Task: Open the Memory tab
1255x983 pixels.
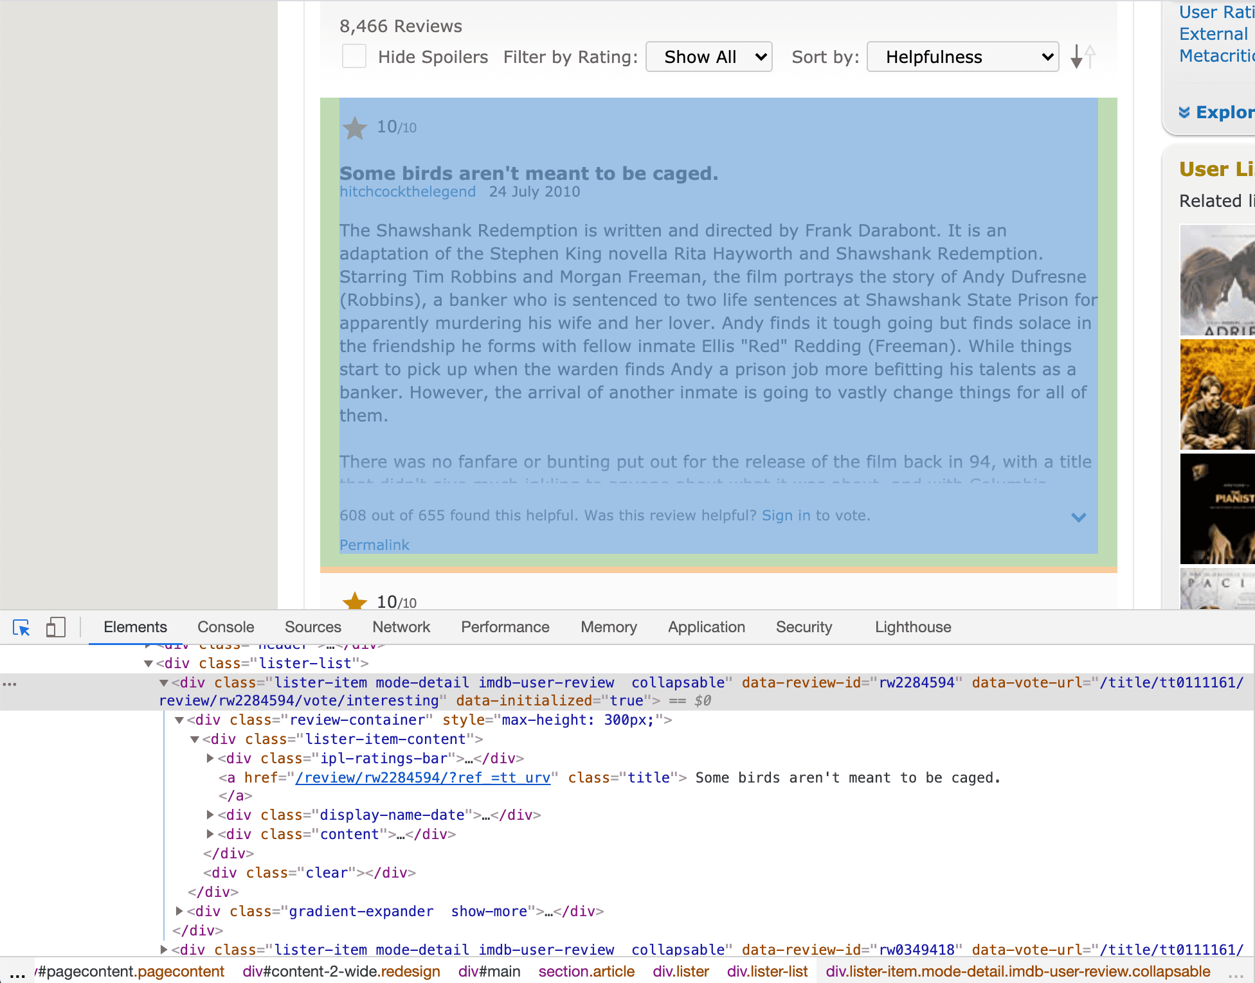Action: pyautogui.click(x=609, y=627)
